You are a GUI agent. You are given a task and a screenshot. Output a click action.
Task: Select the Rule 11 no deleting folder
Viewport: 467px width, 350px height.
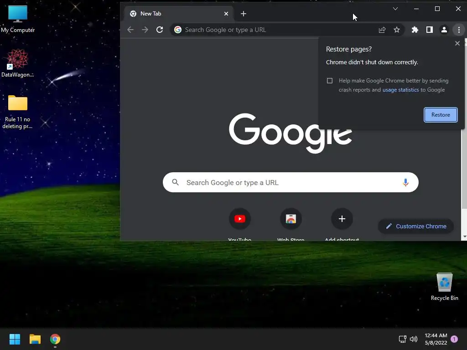click(x=18, y=112)
